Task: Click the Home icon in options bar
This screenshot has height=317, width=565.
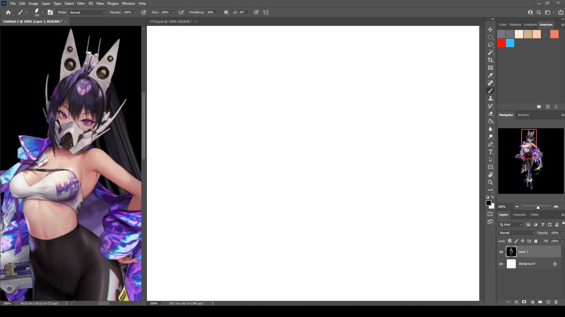Action: click(8, 12)
